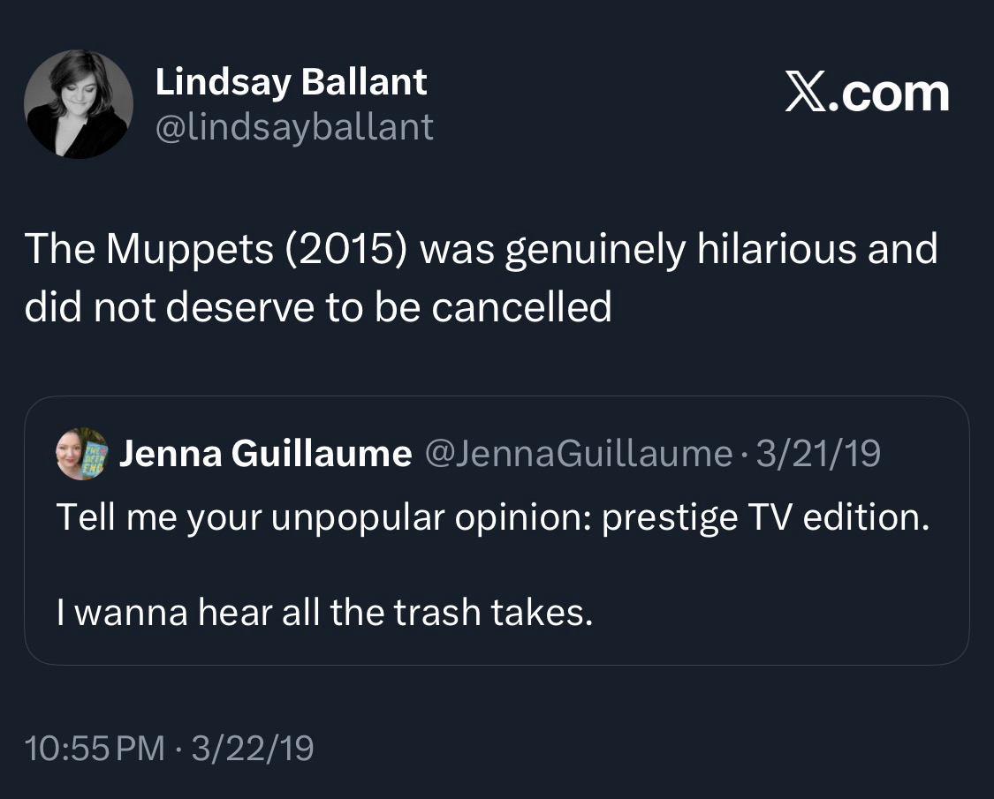Open the @JennaGuillaume handle
Screen dimensions: 994x799
pyautogui.click(x=578, y=454)
